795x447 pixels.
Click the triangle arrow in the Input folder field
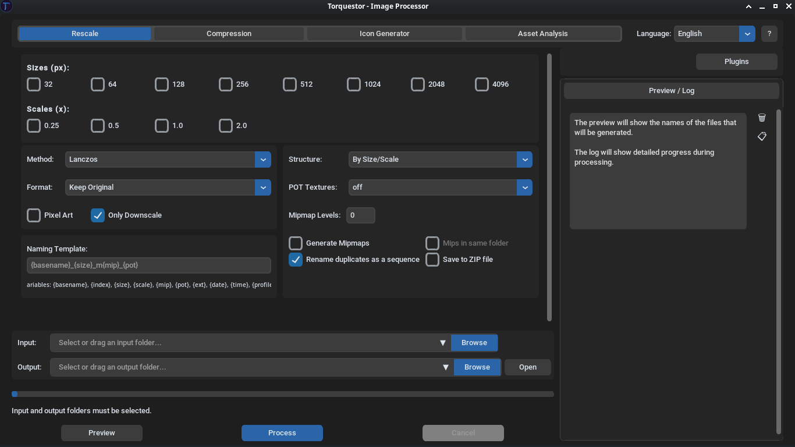click(443, 343)
